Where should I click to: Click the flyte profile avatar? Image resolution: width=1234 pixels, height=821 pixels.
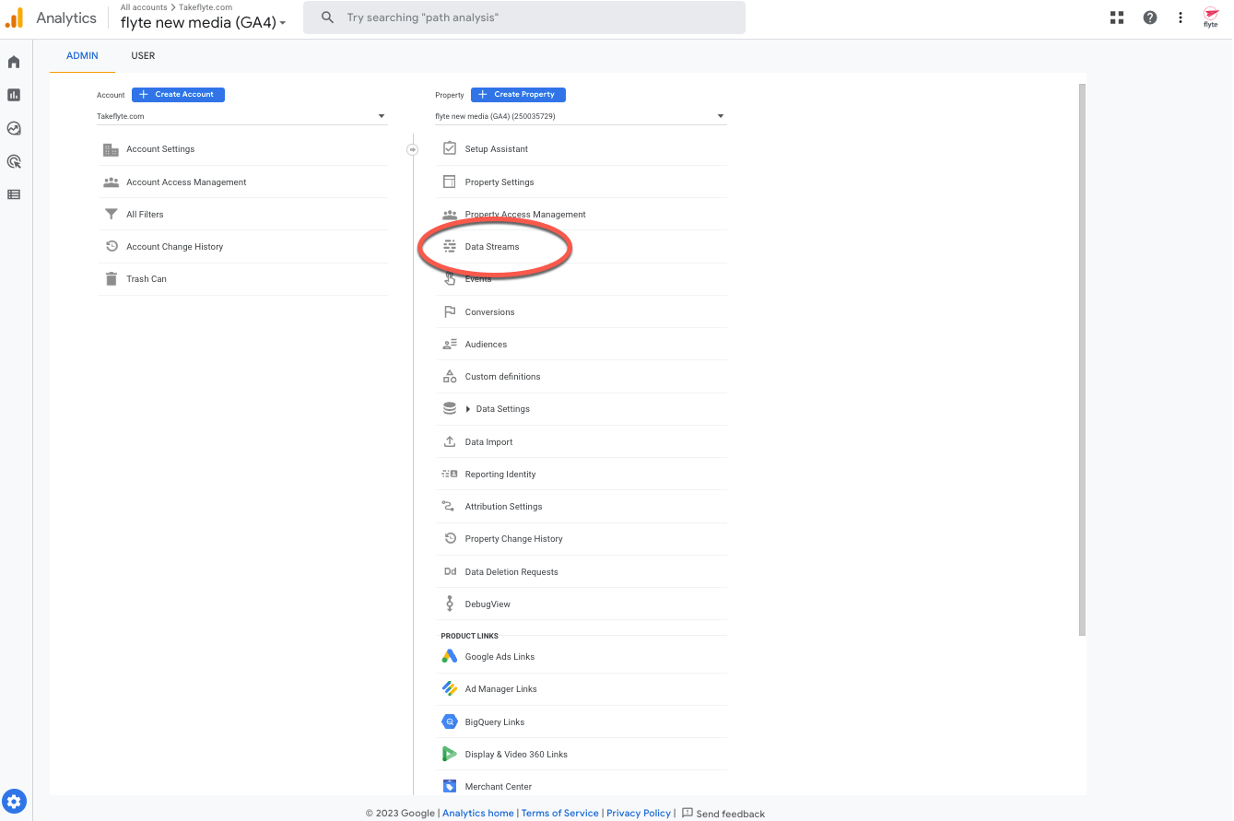tap(1211, 17)
